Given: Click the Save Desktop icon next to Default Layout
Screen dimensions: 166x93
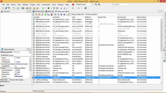Looking at the screenshot, I should click(96, 4).
